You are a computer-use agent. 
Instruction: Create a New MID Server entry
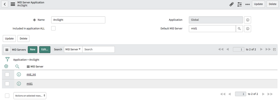point(32,50)
